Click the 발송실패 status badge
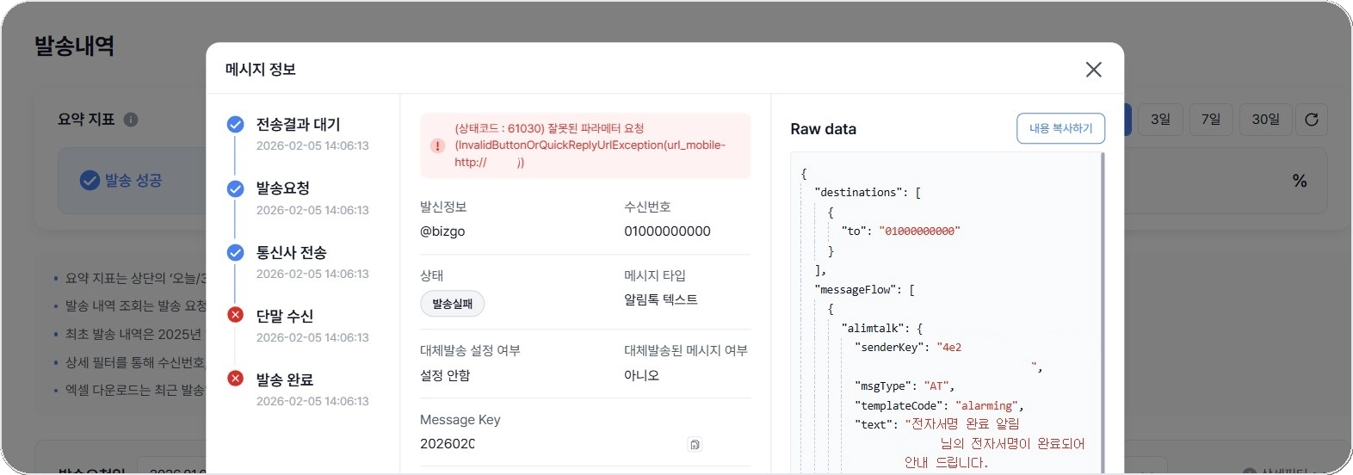Screen dimensions: 1353x475 [453, 304]
